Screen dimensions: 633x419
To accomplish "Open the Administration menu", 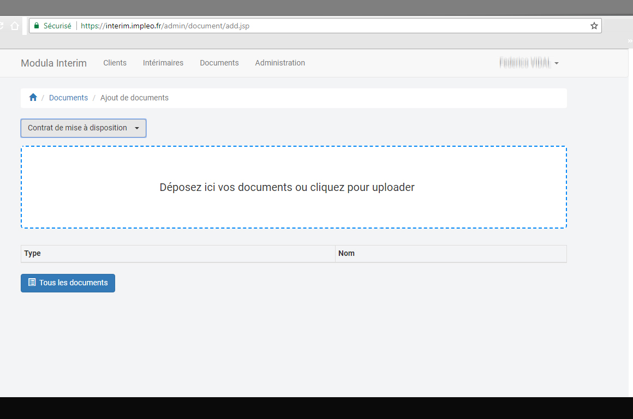I will tap(279, 63).
